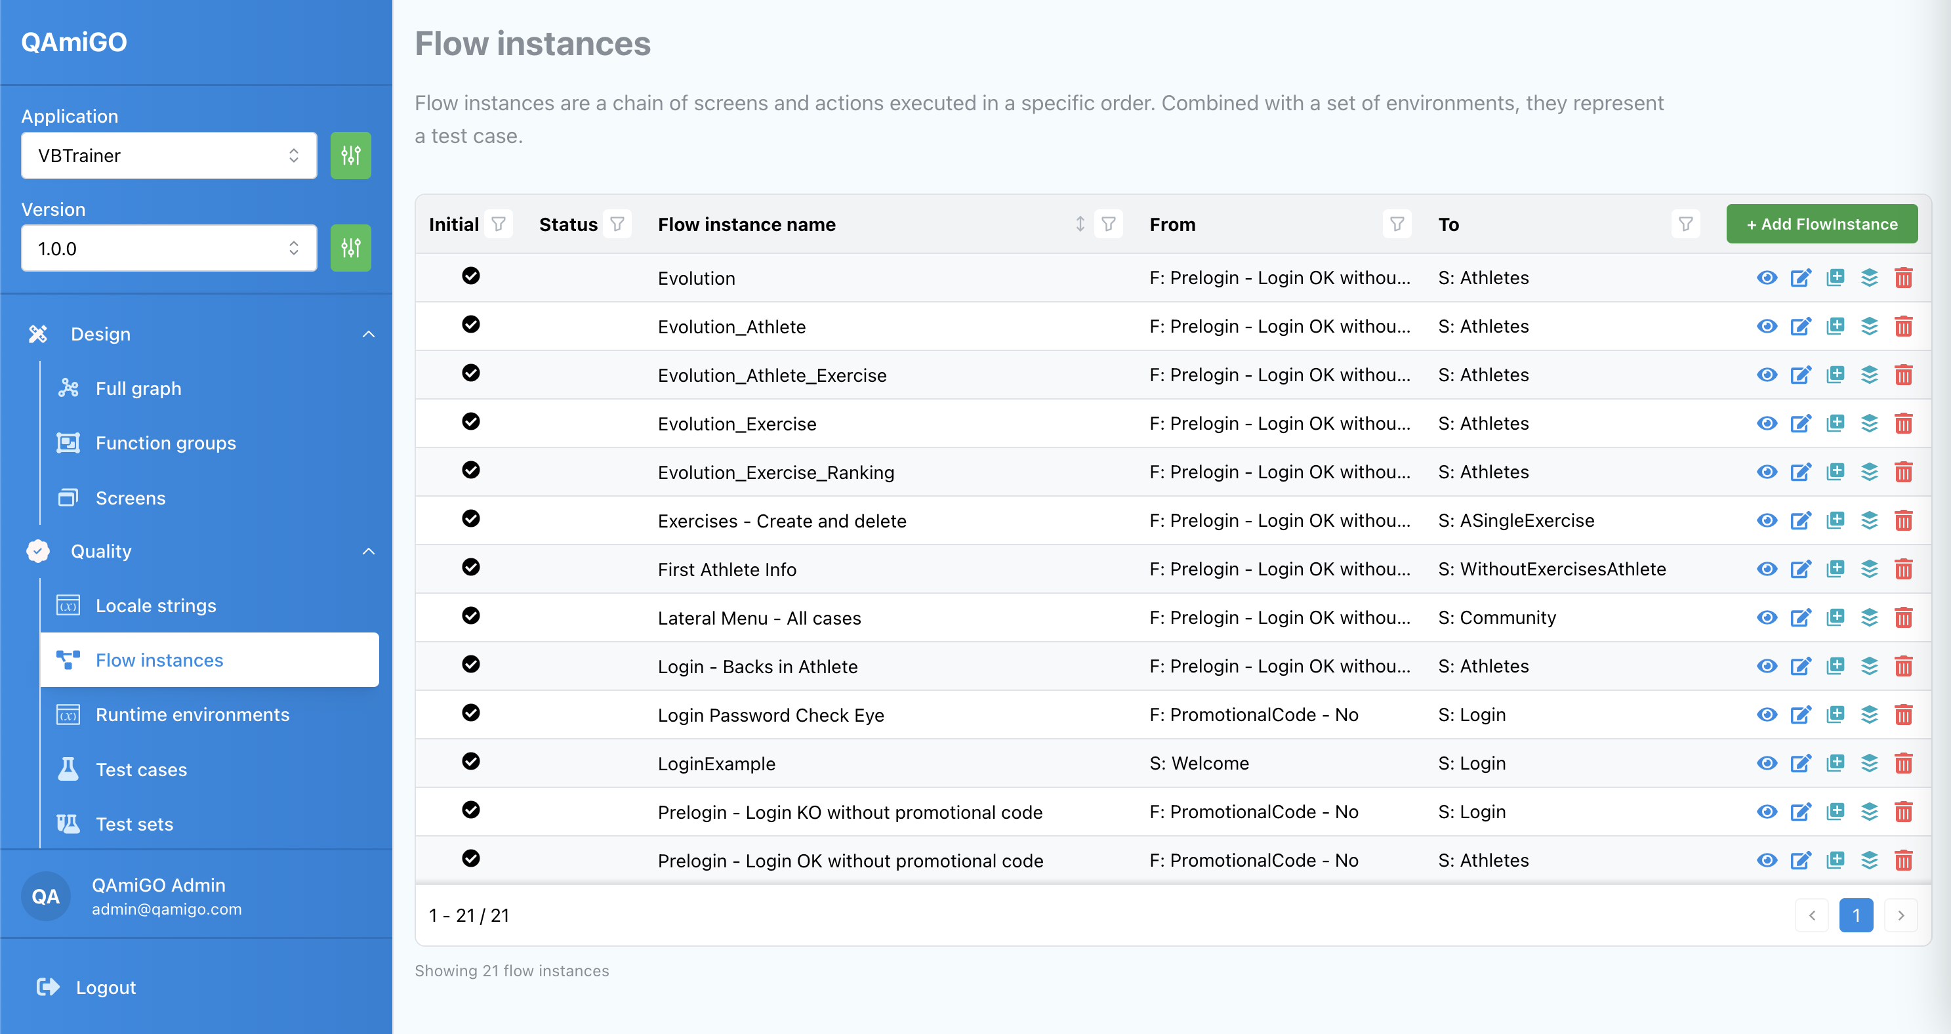View the Evolution_Exercise flow instance
1951x1034 pixels.
pyautogui.click(x=1766, y=423)
